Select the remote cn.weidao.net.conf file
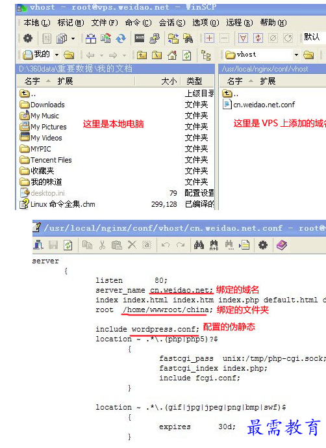Viewport: 326px width, 448px height. coord(259,105)
